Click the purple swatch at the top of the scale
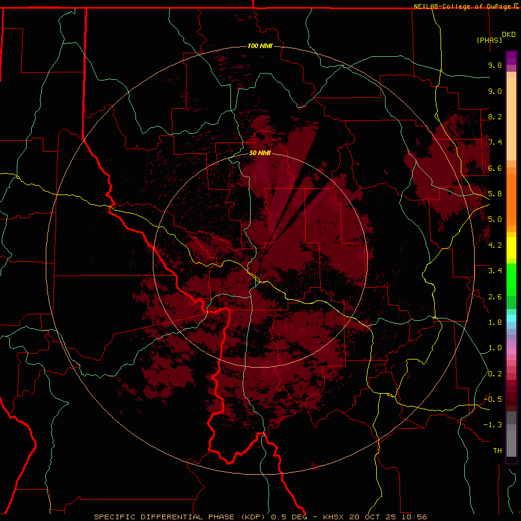The width and height of the screenshot is (521, 521). pyautogui.click(x=511, y=58)
